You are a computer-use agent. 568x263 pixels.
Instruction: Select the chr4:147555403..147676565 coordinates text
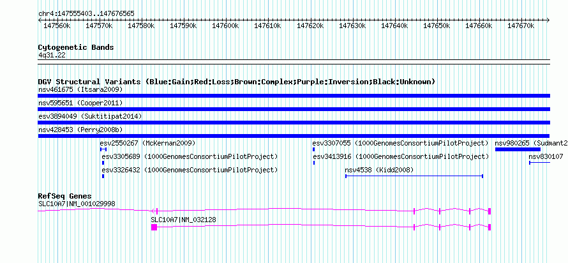click(x=86, y=13)
